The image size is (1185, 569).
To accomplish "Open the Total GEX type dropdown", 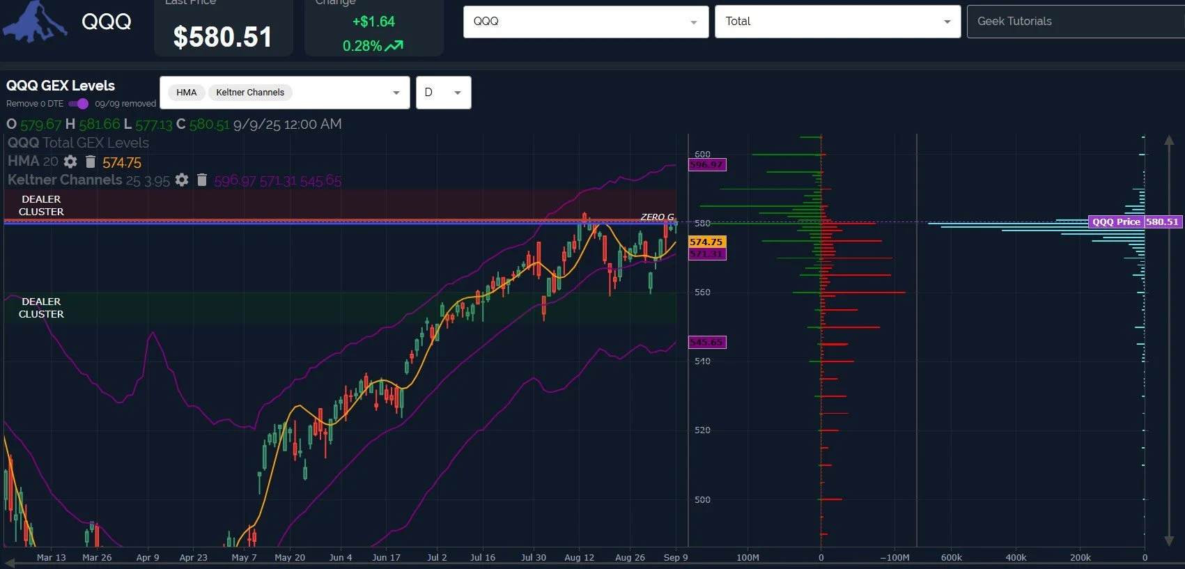I will coord(837,22).
